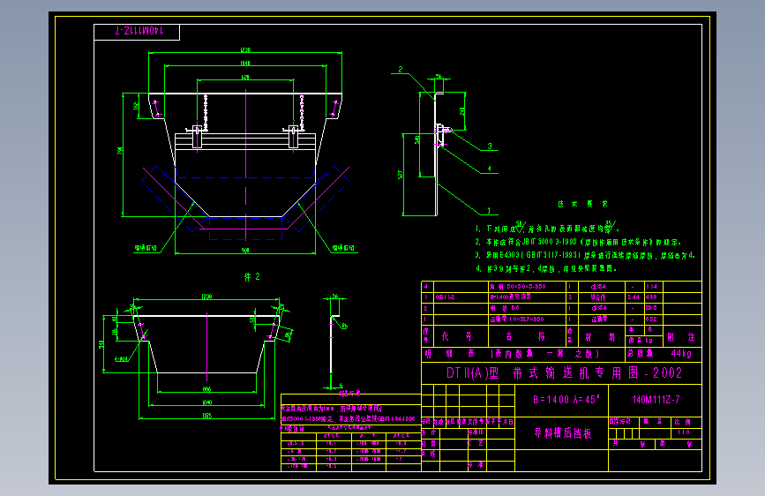Select the 1165 dimension in part 2 view
Image resolution: width=765 pixels, height=496 pixels.
coord(206,416)
